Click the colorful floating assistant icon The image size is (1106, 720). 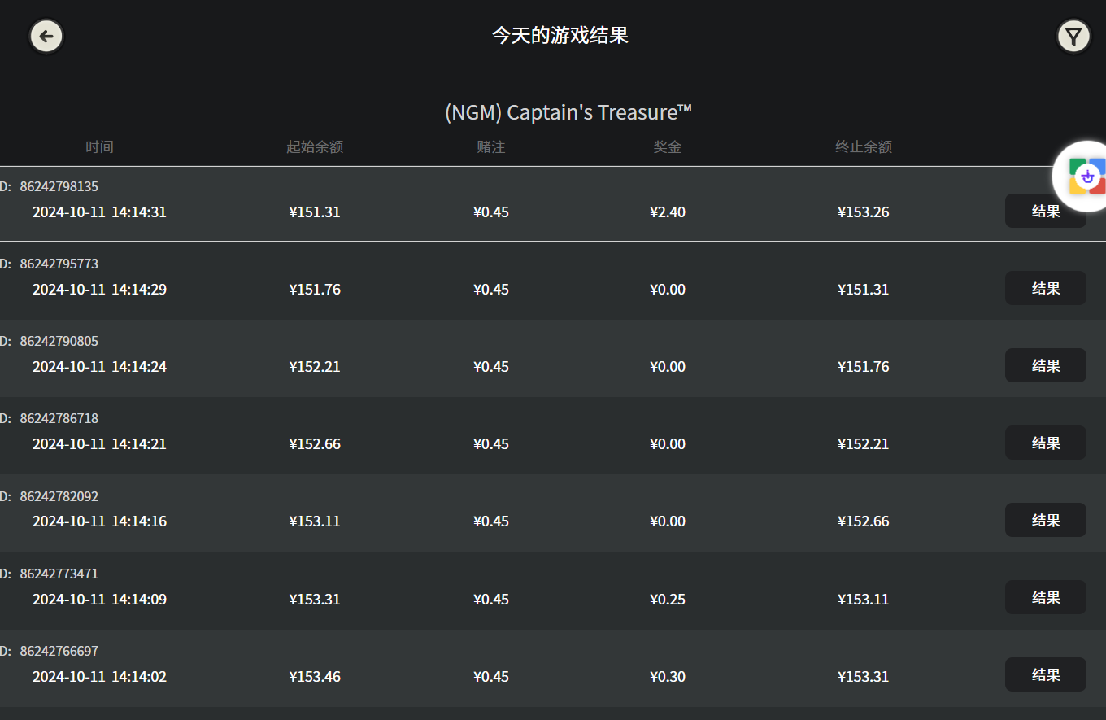click(1086, 177)
